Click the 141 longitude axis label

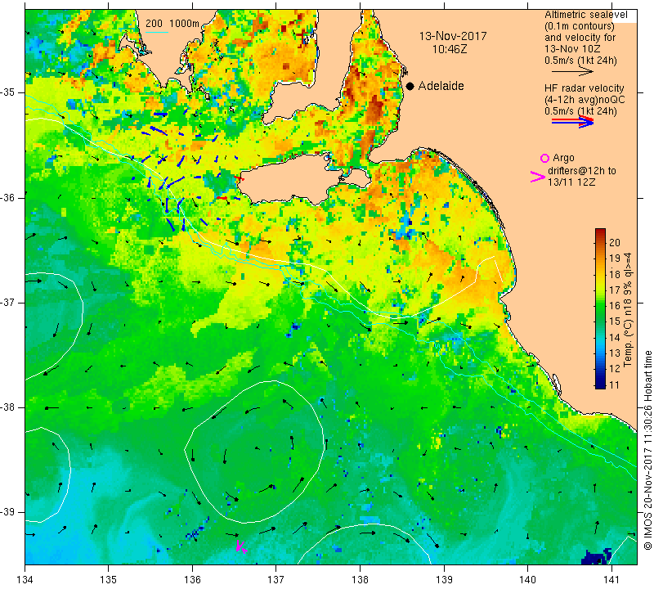pos(611,580)
